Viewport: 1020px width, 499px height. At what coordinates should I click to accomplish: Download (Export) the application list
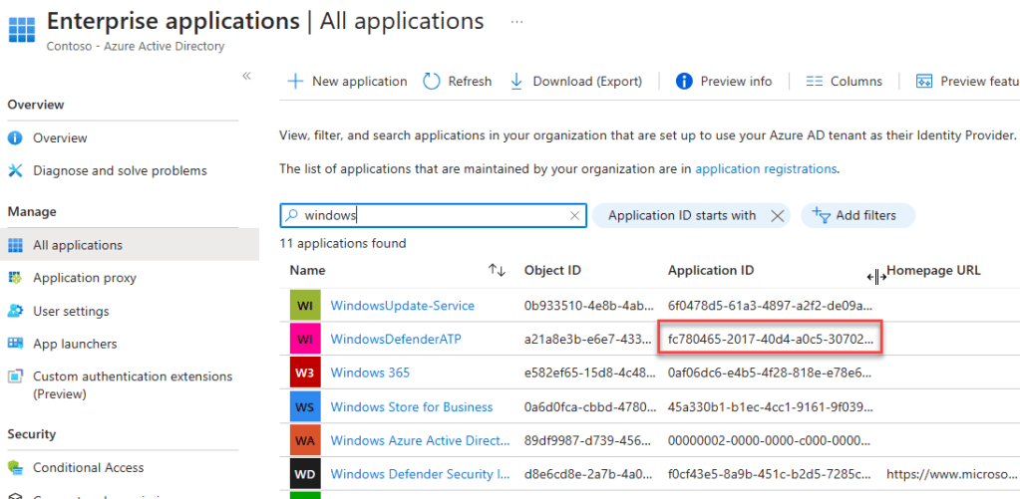(x=576, y=82)
